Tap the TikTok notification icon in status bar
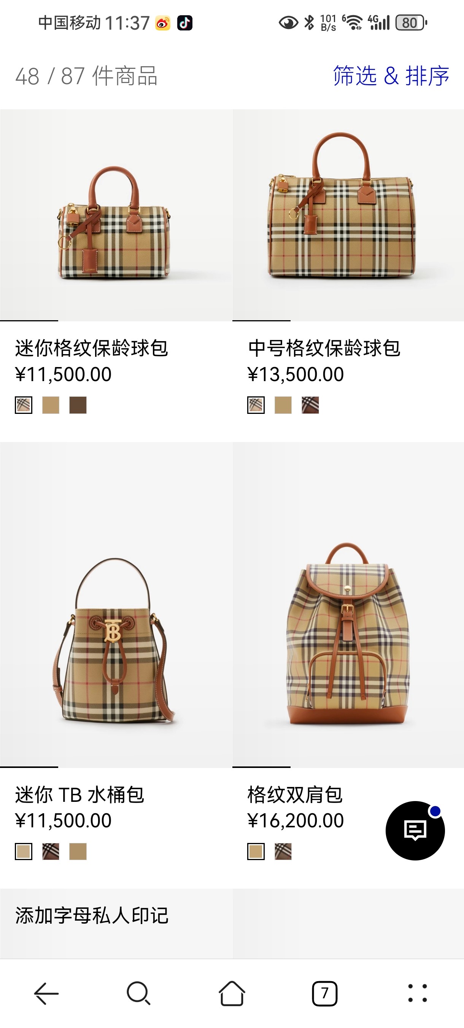The width and height of the screenshot is (464, 1028). pyautogui.click(x=184, y=23)
